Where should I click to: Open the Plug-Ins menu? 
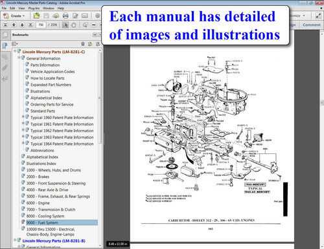click(34, 8)
